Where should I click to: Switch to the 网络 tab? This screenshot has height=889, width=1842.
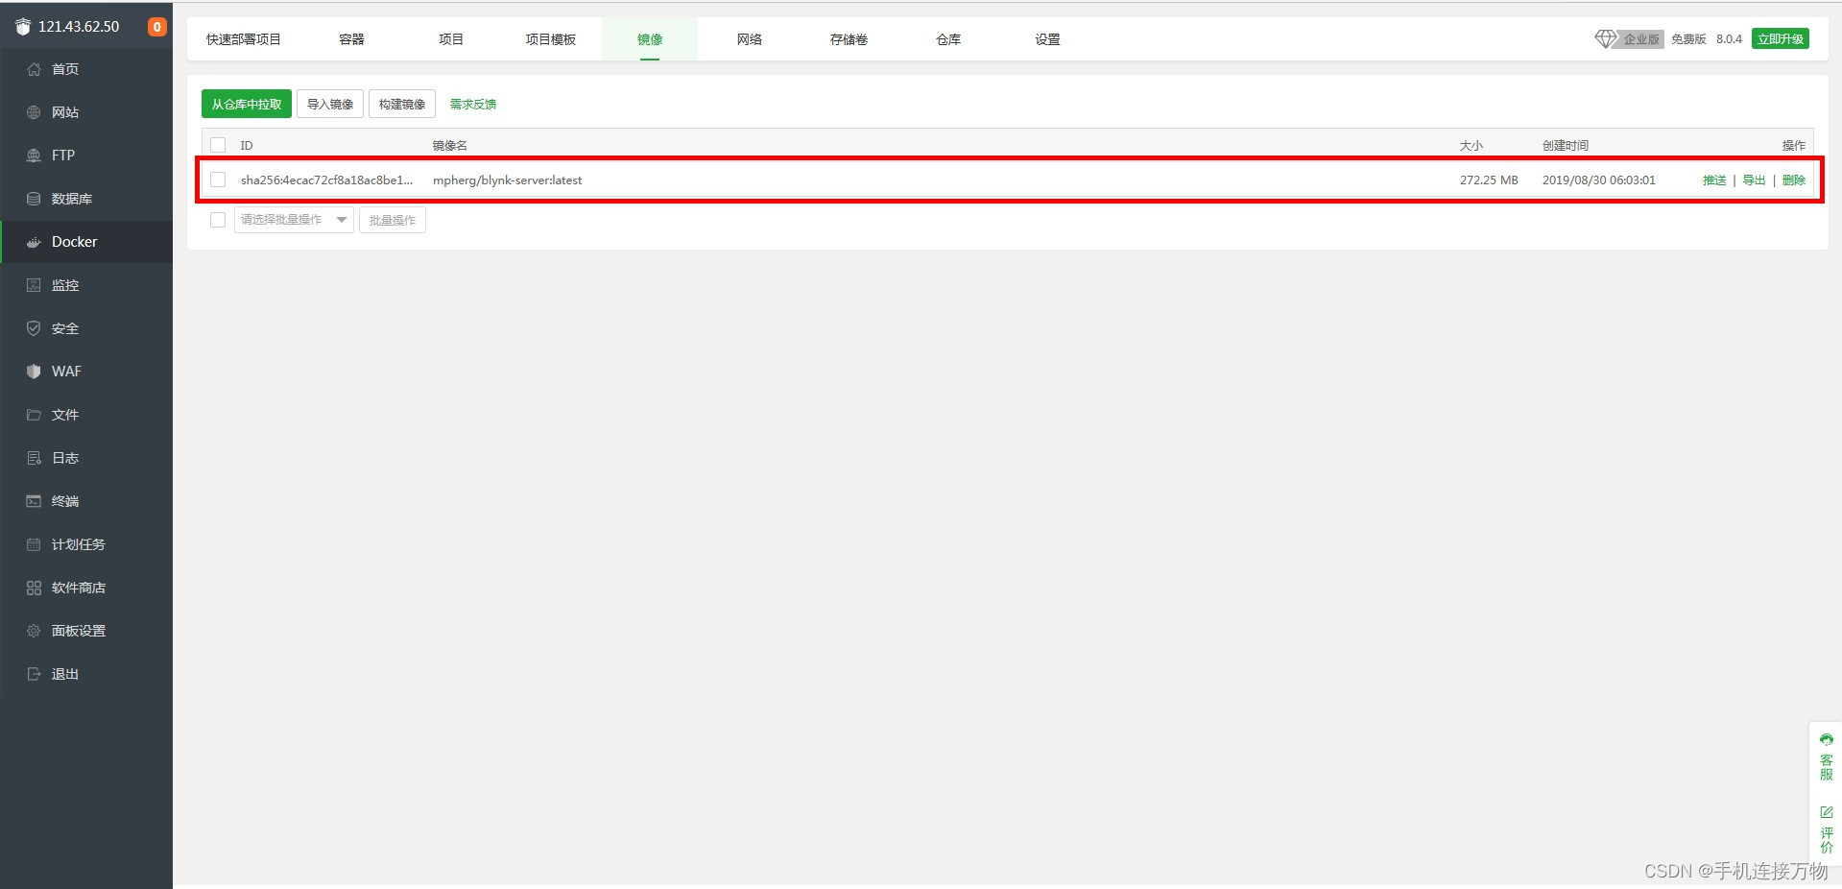tap(750, 39)
